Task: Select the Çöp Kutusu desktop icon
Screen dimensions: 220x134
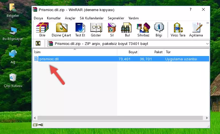Action: (x=13, y=80)
